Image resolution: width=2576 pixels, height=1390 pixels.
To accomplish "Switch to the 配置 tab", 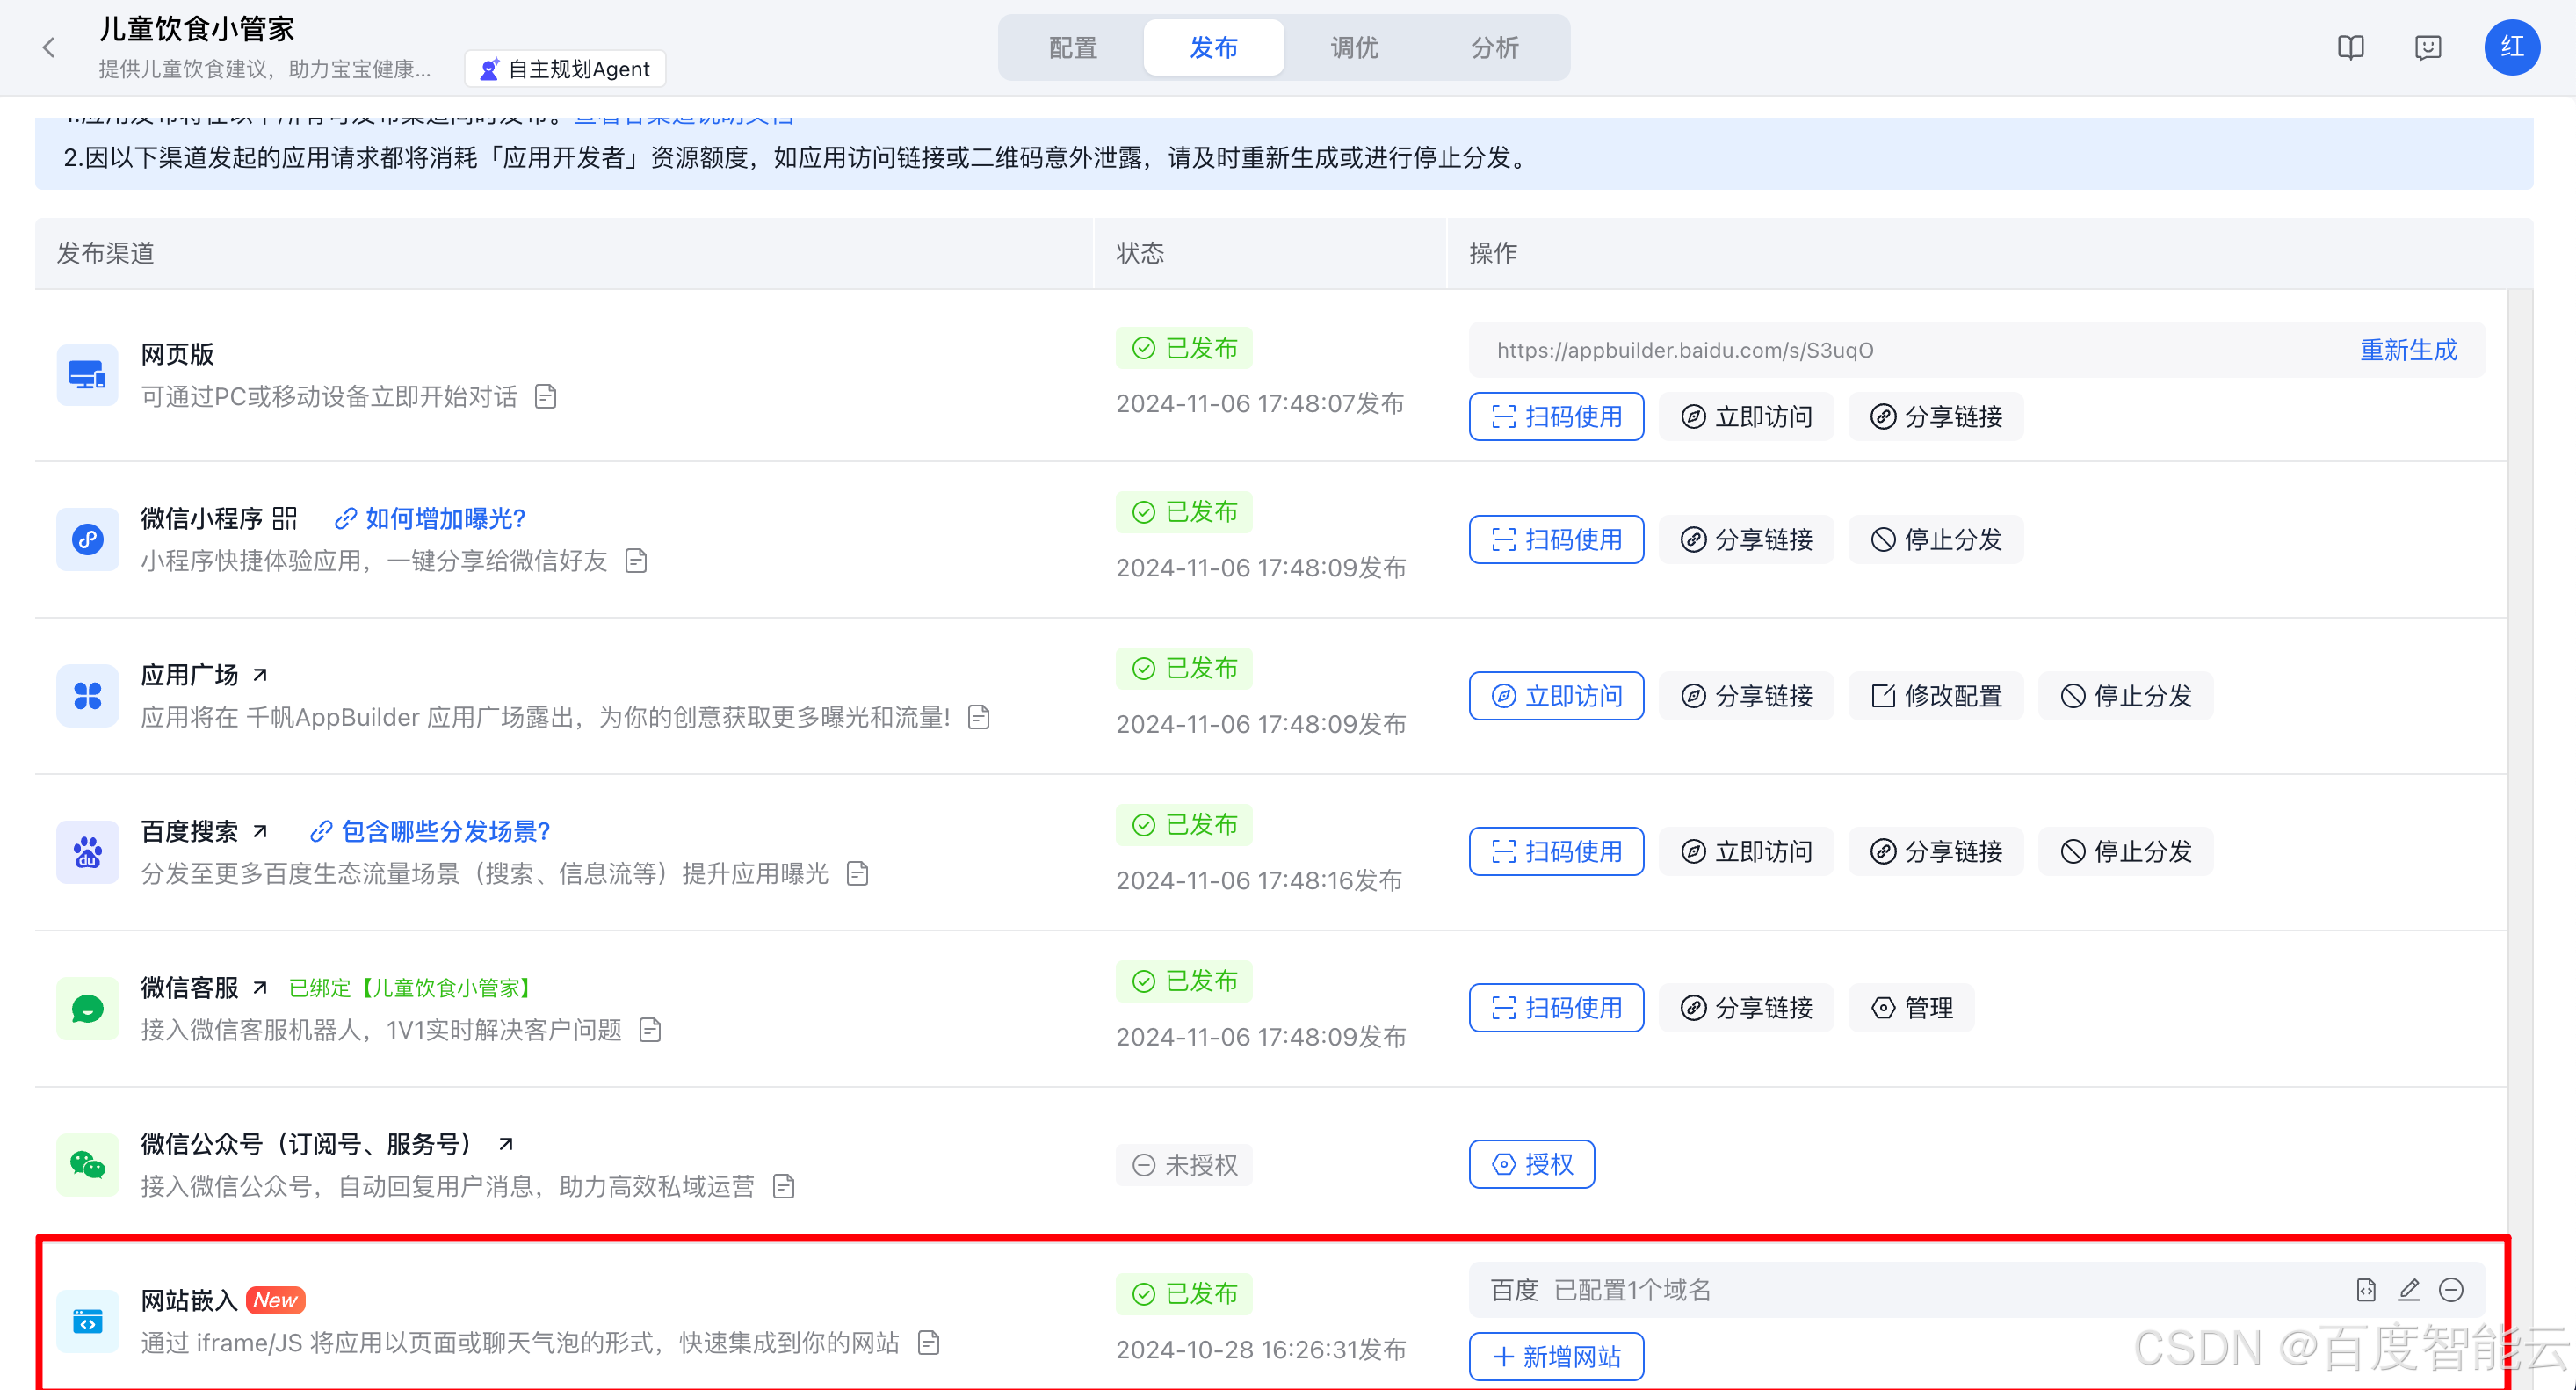I will [x=1073, y=47].
